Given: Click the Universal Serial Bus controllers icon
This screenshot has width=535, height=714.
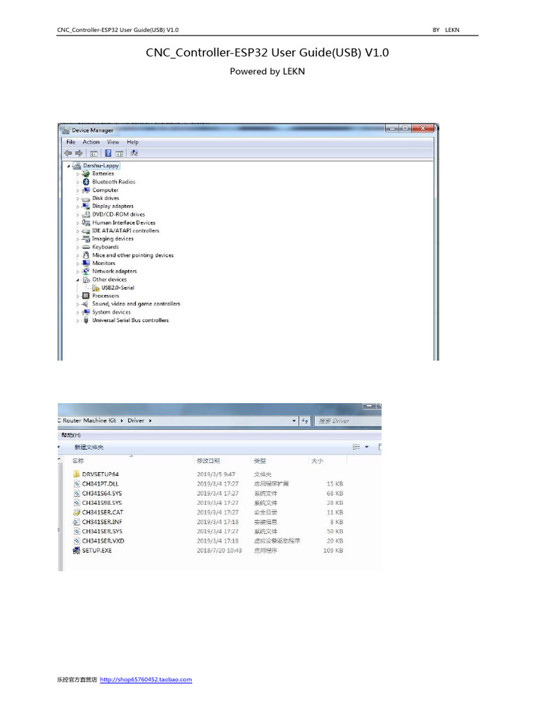Looking at the screenshot, I should [86, 320].
